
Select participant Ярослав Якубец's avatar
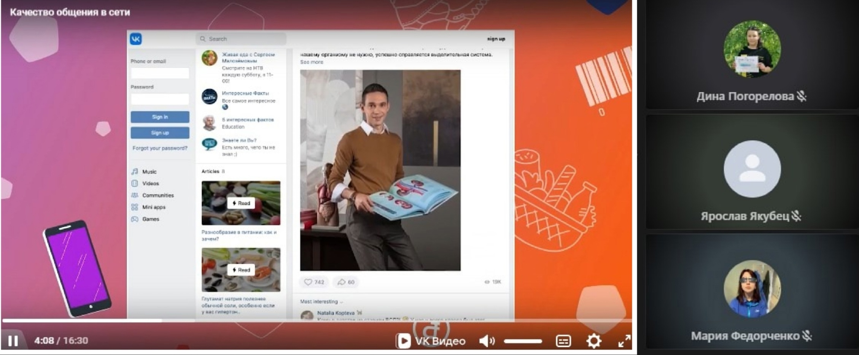(752, 169)
